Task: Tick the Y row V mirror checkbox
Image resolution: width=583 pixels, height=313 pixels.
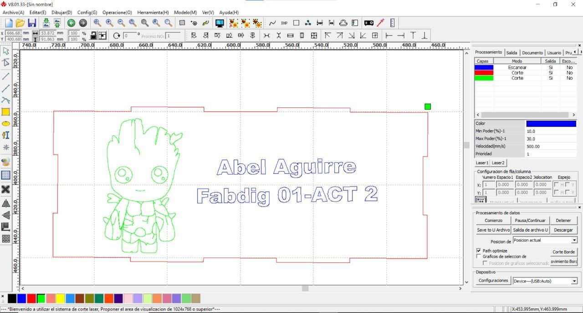Action: tap(567, 192)
